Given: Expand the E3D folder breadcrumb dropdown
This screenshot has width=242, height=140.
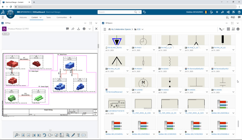Looking at the screenshot, I should (x=142, y=29).
